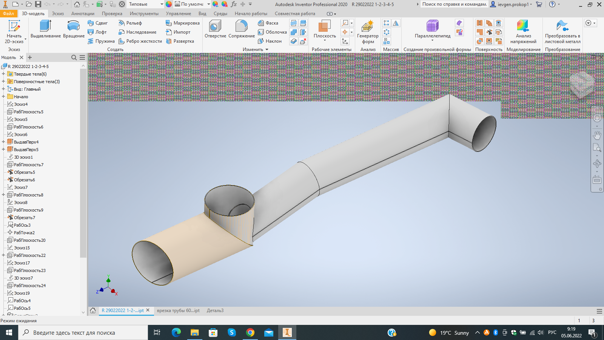
Task: Start a new 2D sketch
Action: [x=14, y=32]
